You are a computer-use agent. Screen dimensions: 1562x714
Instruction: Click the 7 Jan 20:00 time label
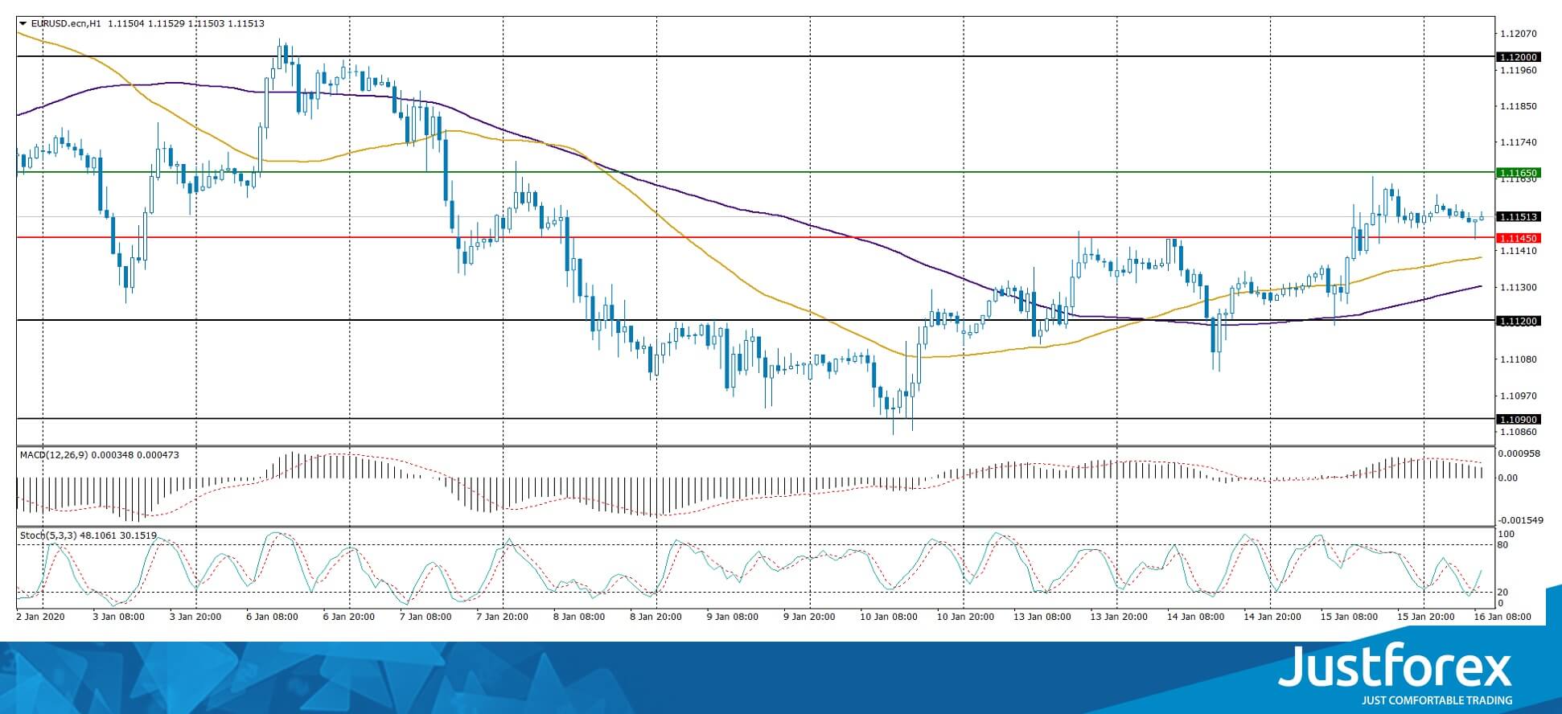503,618
